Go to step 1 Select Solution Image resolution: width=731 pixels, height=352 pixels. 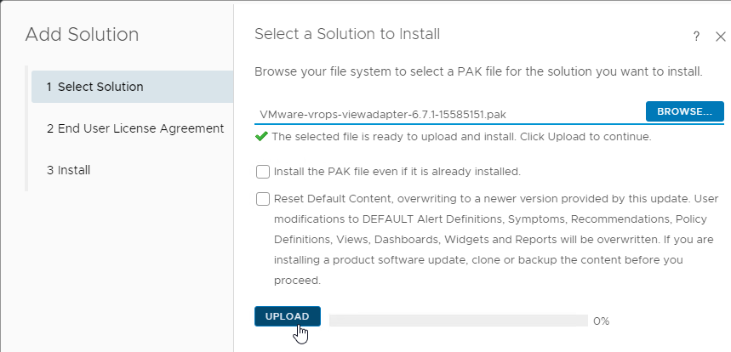coord(133,87)
